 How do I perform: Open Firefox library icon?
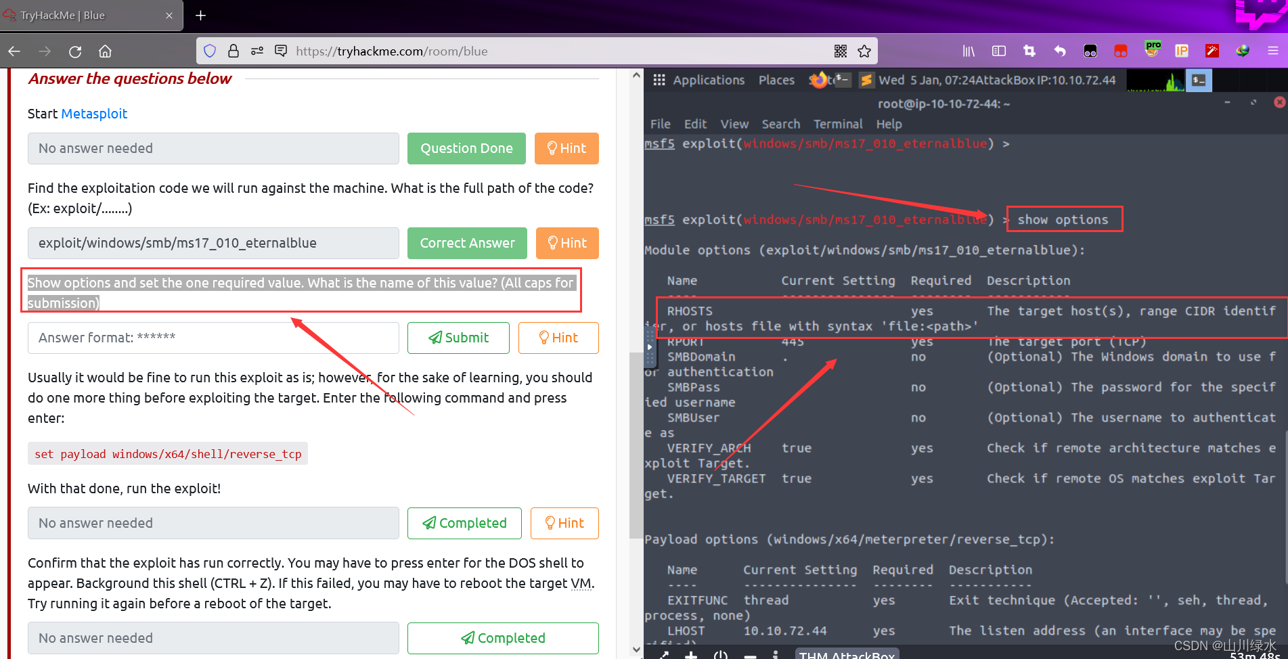pos(969,51)
